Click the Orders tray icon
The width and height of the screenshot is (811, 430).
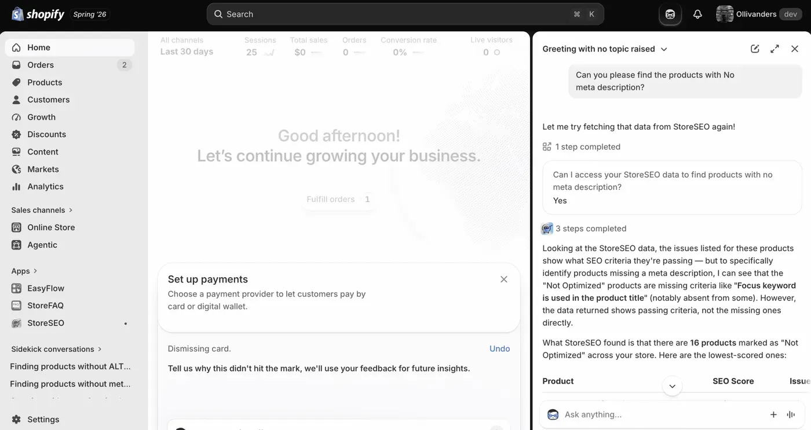[16, 65]
